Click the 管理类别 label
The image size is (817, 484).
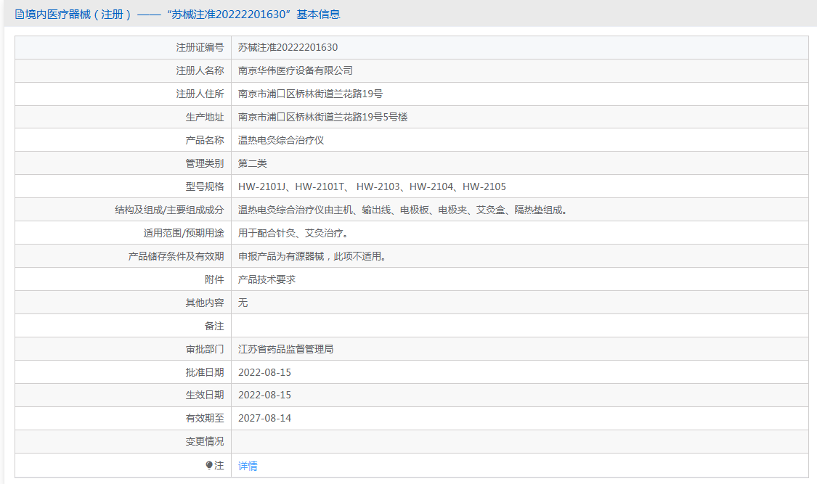pos(205,163)
